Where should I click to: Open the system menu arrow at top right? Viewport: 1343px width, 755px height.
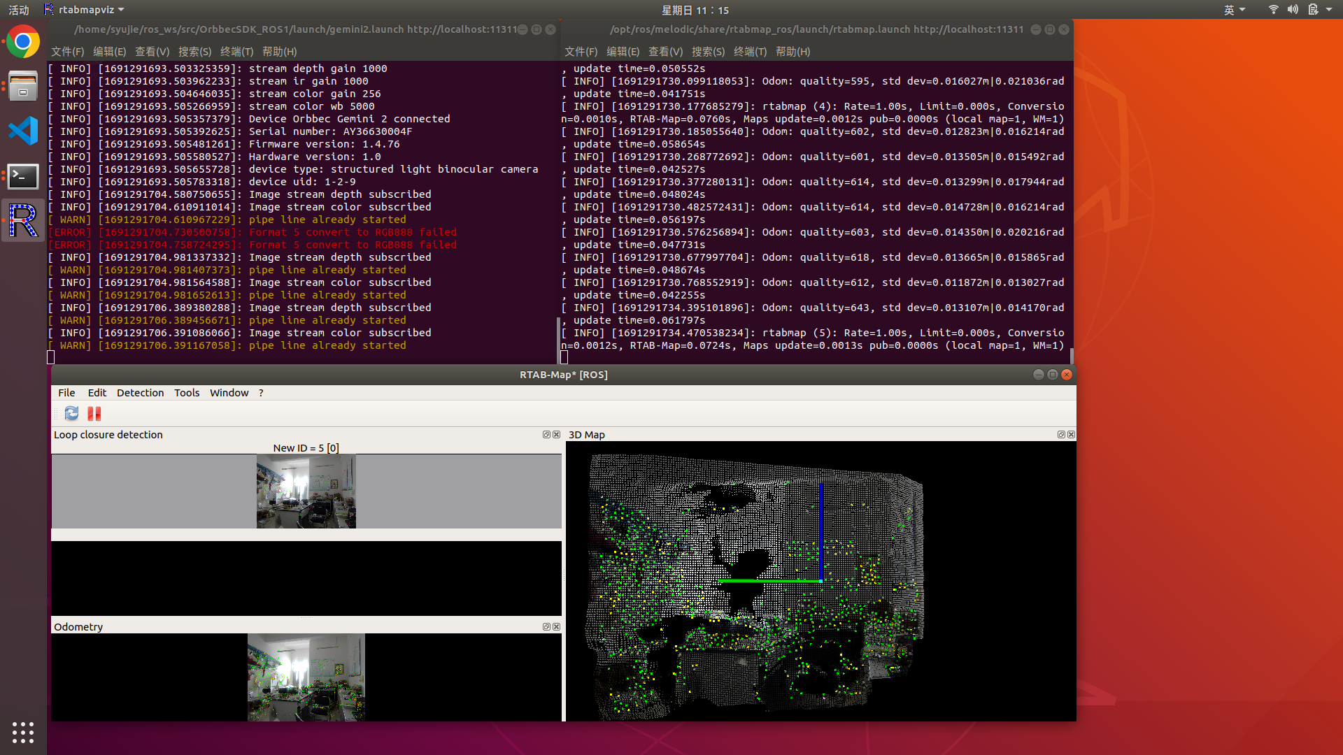coord(1329,10)
